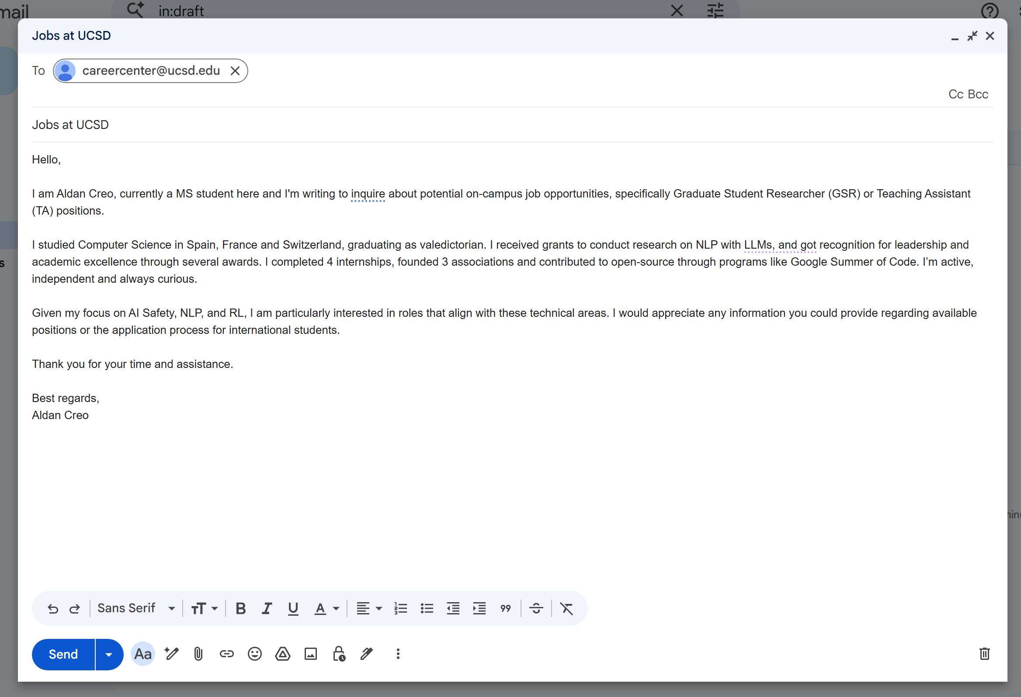Toggle bold formatting

pyautogui.click(x=240, y=609)
